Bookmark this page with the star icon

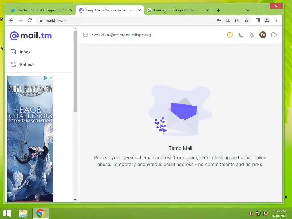click(x=246, y=20)
